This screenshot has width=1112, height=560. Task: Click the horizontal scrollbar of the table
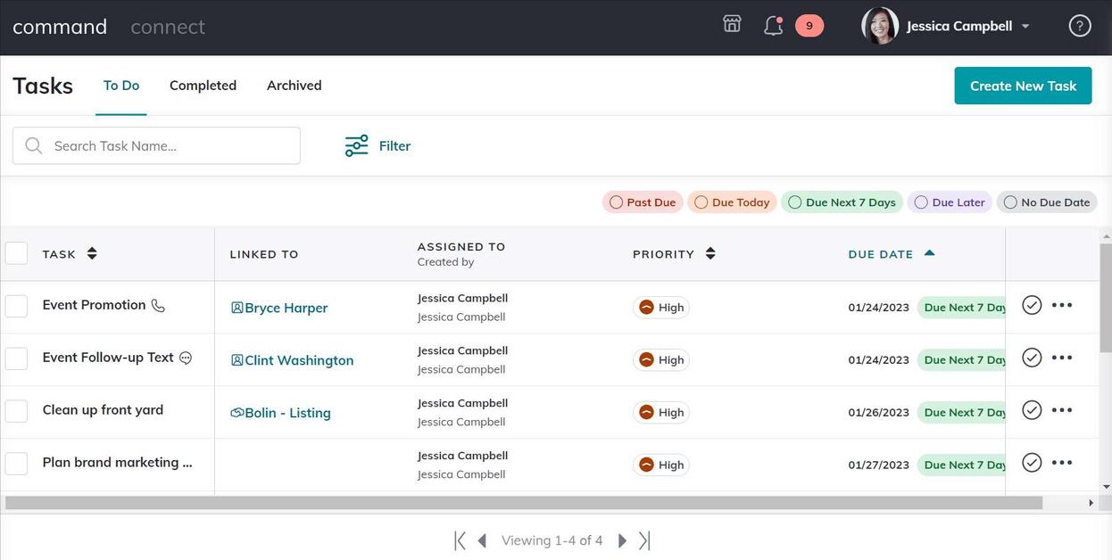pos(523,503)
